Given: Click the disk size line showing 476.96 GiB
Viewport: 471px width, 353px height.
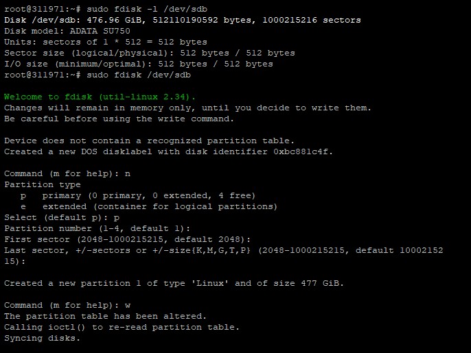Looking at the screenshot, I should click(x=181, y=20).
